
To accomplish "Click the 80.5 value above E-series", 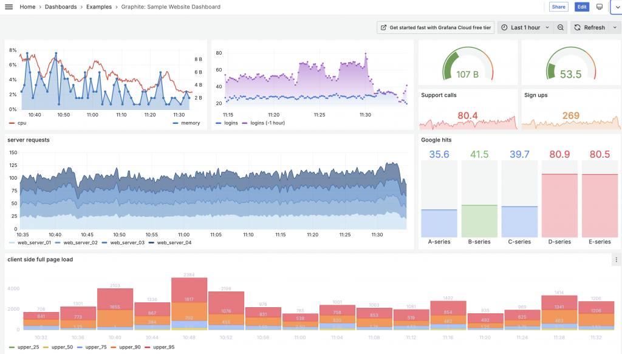I will point(600,154).
